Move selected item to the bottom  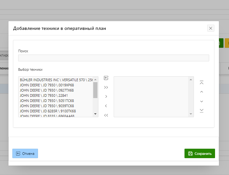coord(202,110)
